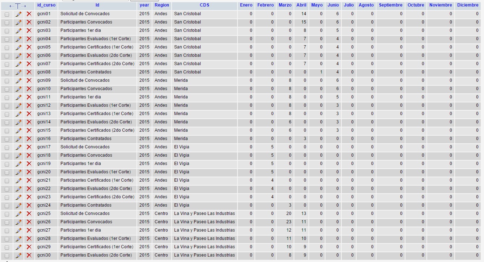
Task: Delete row gcni11
Action: (x=29, y=97)
